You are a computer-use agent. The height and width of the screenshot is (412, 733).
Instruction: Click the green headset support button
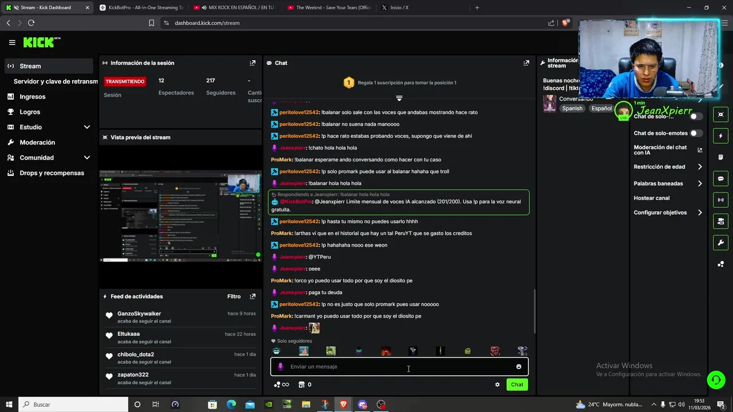click(715, 379)
